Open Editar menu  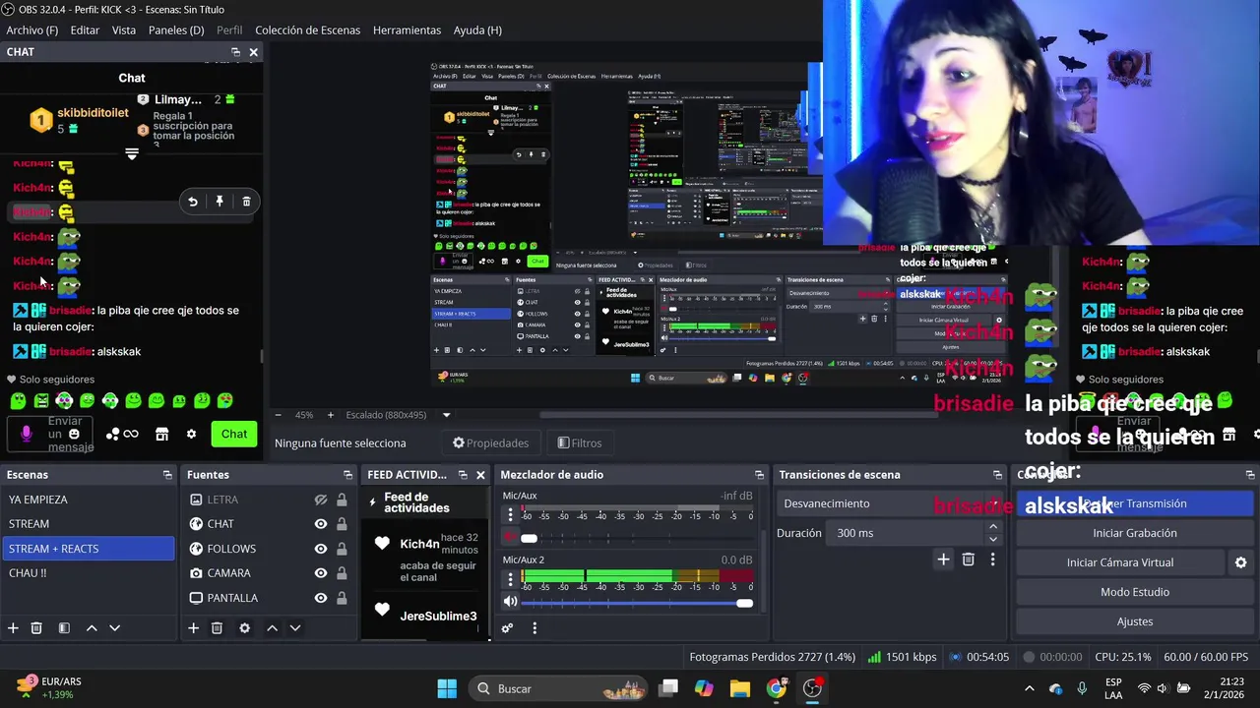pyautogui.click(x=85, y=30)
